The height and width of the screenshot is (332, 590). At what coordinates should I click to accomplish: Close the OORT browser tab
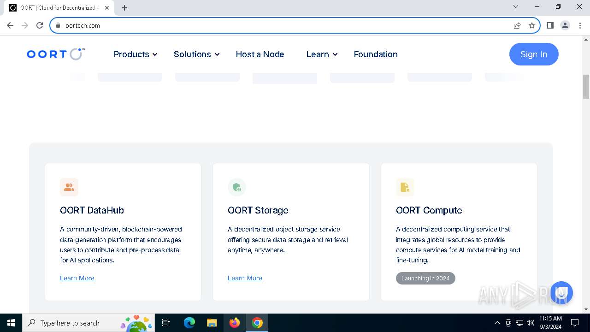(x=107, y=8)
